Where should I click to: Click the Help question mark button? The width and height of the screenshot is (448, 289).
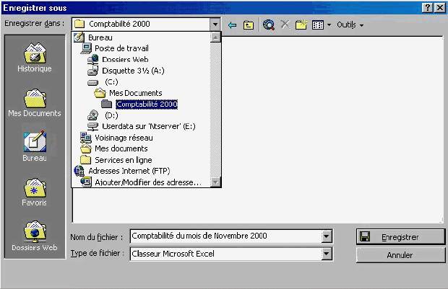[x=427, y=8]
